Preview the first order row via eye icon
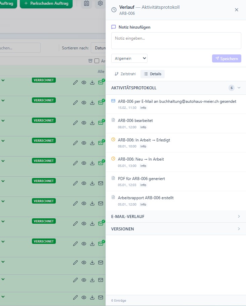The image size is (246, 306). click(x=84, y=83)
